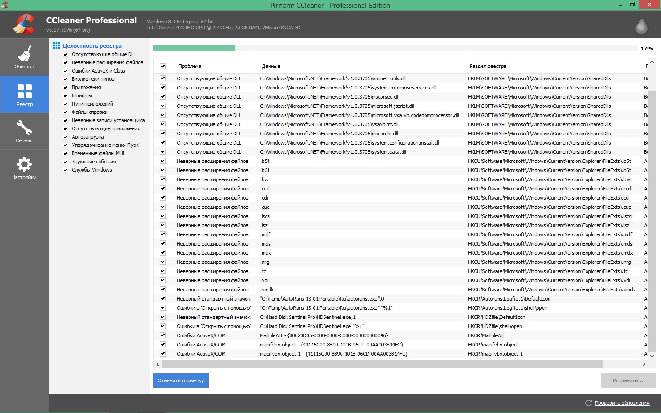This screenshot has width=661, height=413.
Task: Click the CCleaner logo icon
Action: [24, 24]
